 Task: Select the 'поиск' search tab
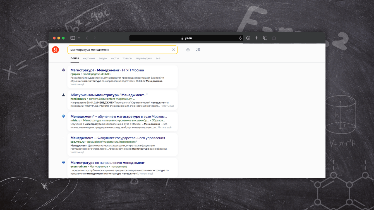pos(75,58)
